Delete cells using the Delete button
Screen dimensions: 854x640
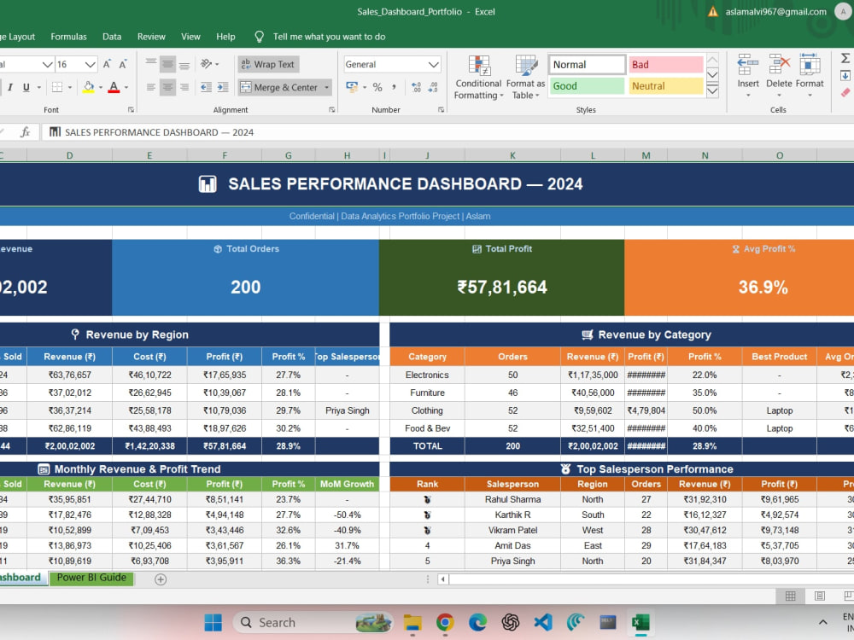pyautogui.click(x=779, y=76)
